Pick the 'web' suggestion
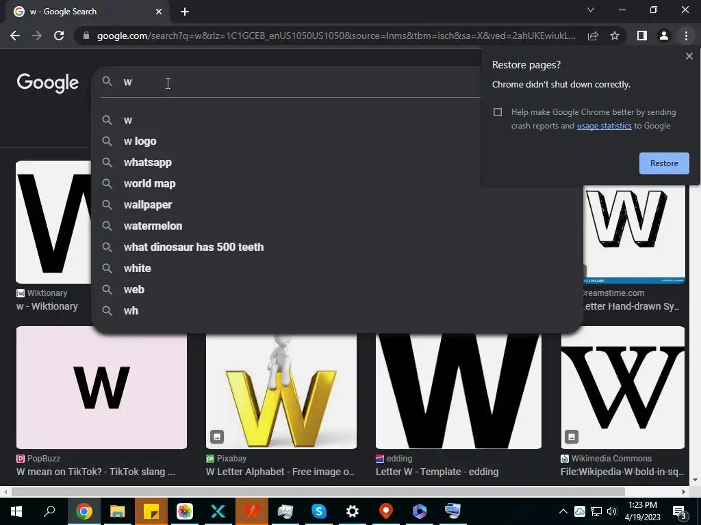Viewport: 701px width, 525px height. coord(133,290)
